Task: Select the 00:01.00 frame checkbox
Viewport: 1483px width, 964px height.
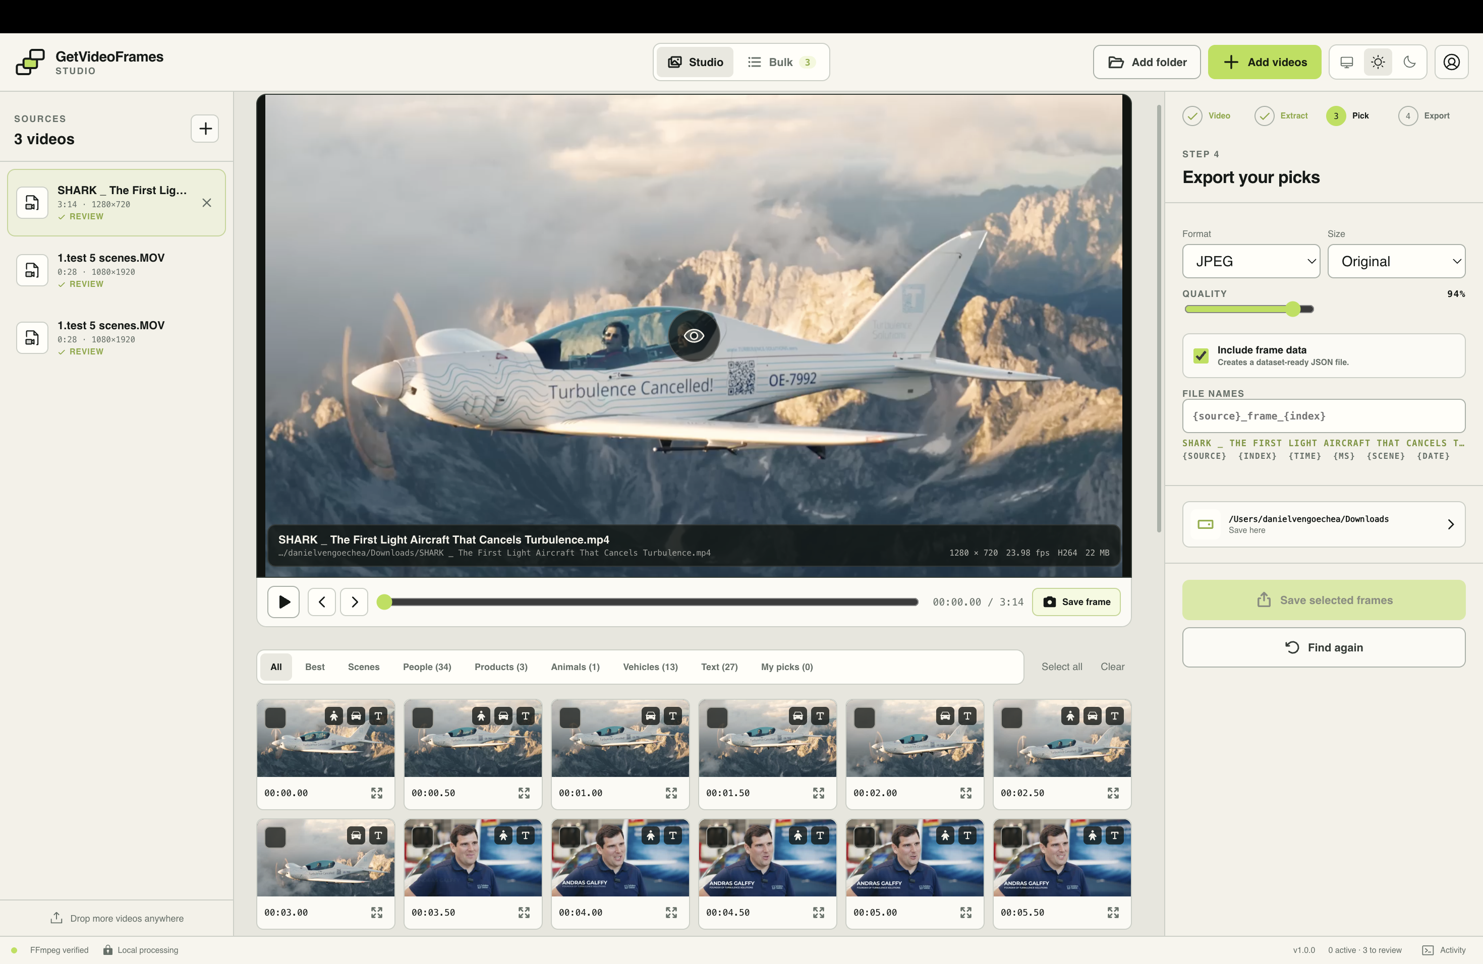Action: (569, 718)
